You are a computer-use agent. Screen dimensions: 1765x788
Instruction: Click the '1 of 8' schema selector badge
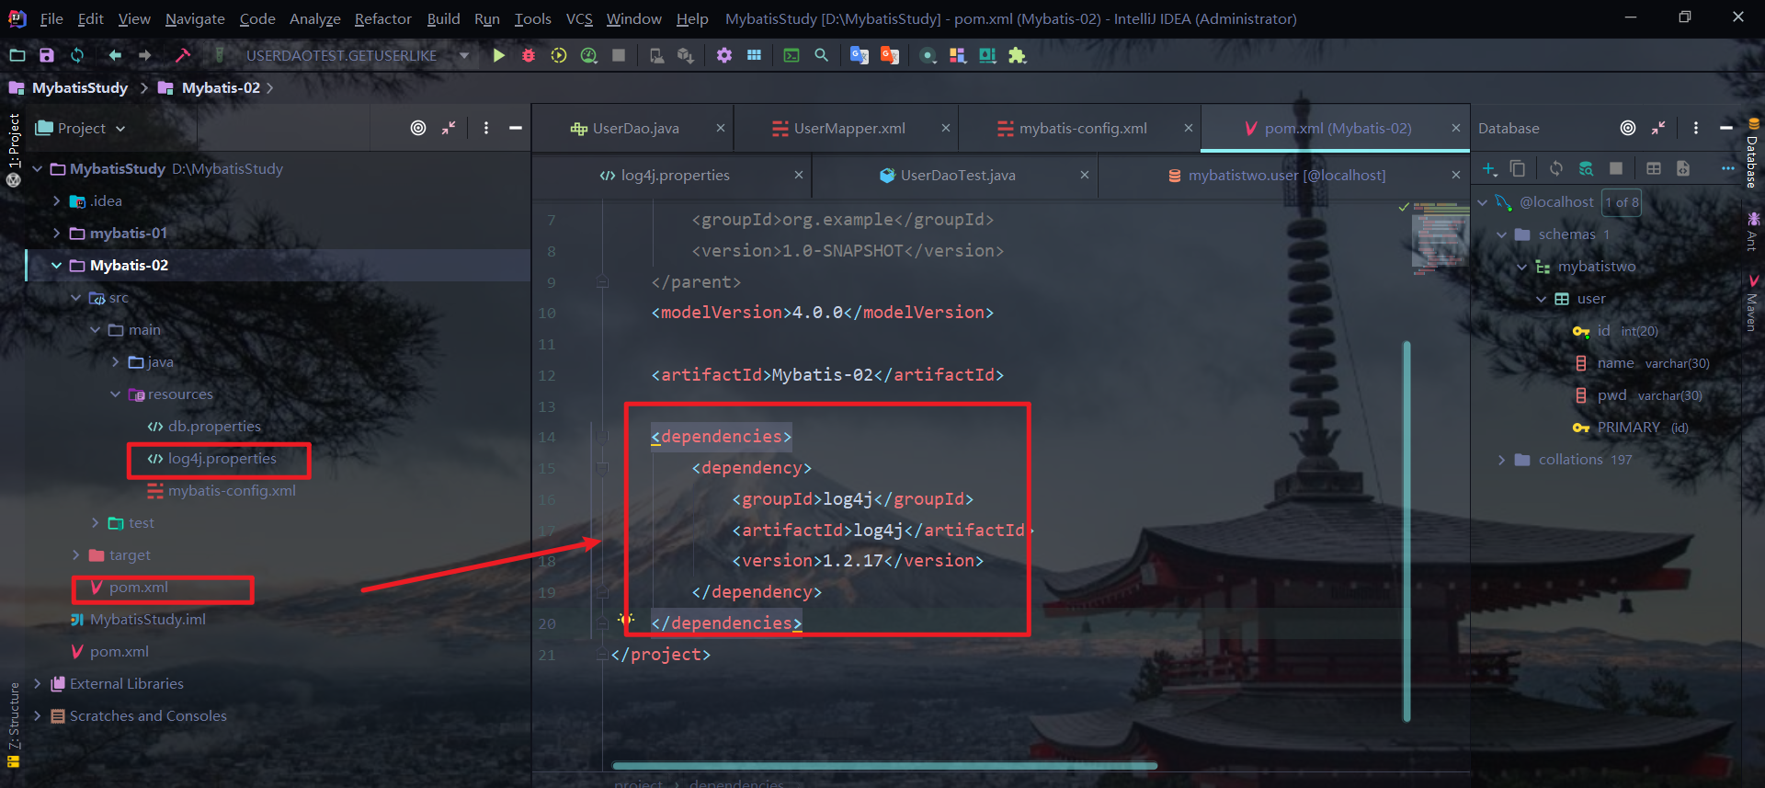click(x=1622, y=202)
